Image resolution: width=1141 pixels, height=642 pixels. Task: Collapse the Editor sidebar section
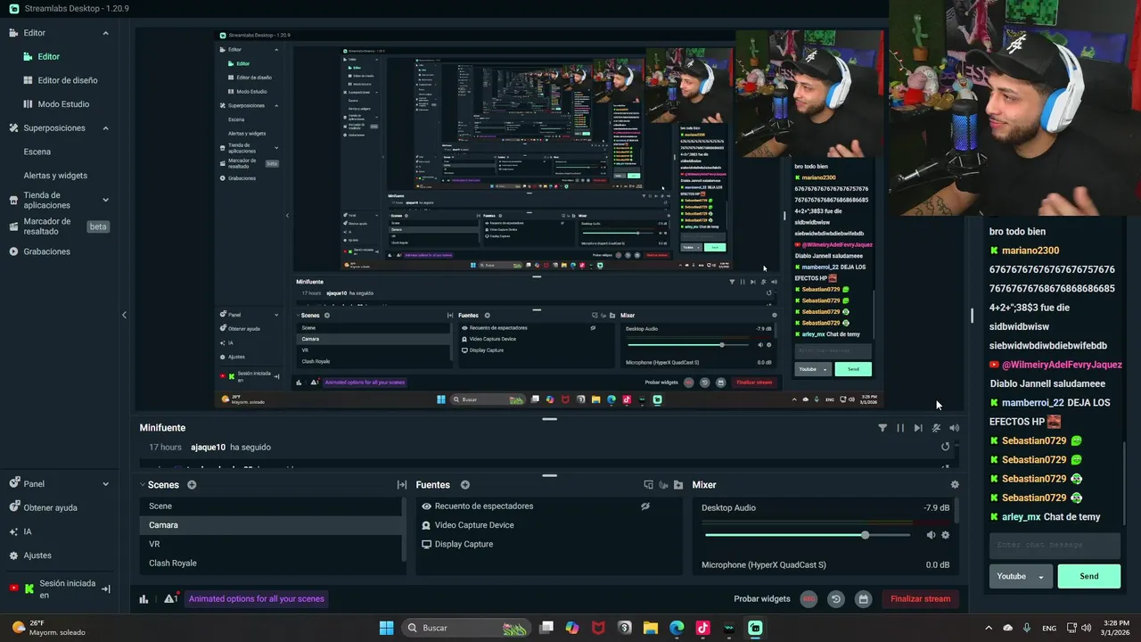pos(105,33)
